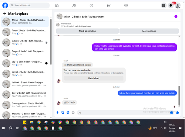Open Athara conversation in list
Image resolution: width=185 pixels, height=137 pixels.
coord(25,43)
